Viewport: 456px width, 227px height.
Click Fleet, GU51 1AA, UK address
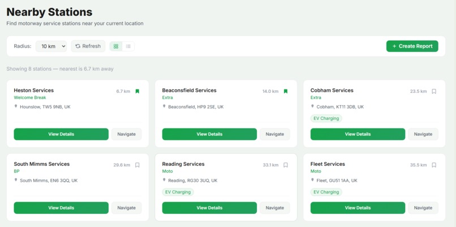[x=337, y=181]
